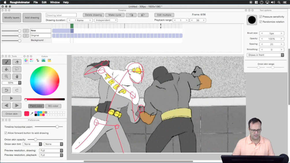Image resolution: width=290 pixels, height=163 pixels.
Task: Open the File menu
Action: (x=35, y=2)
